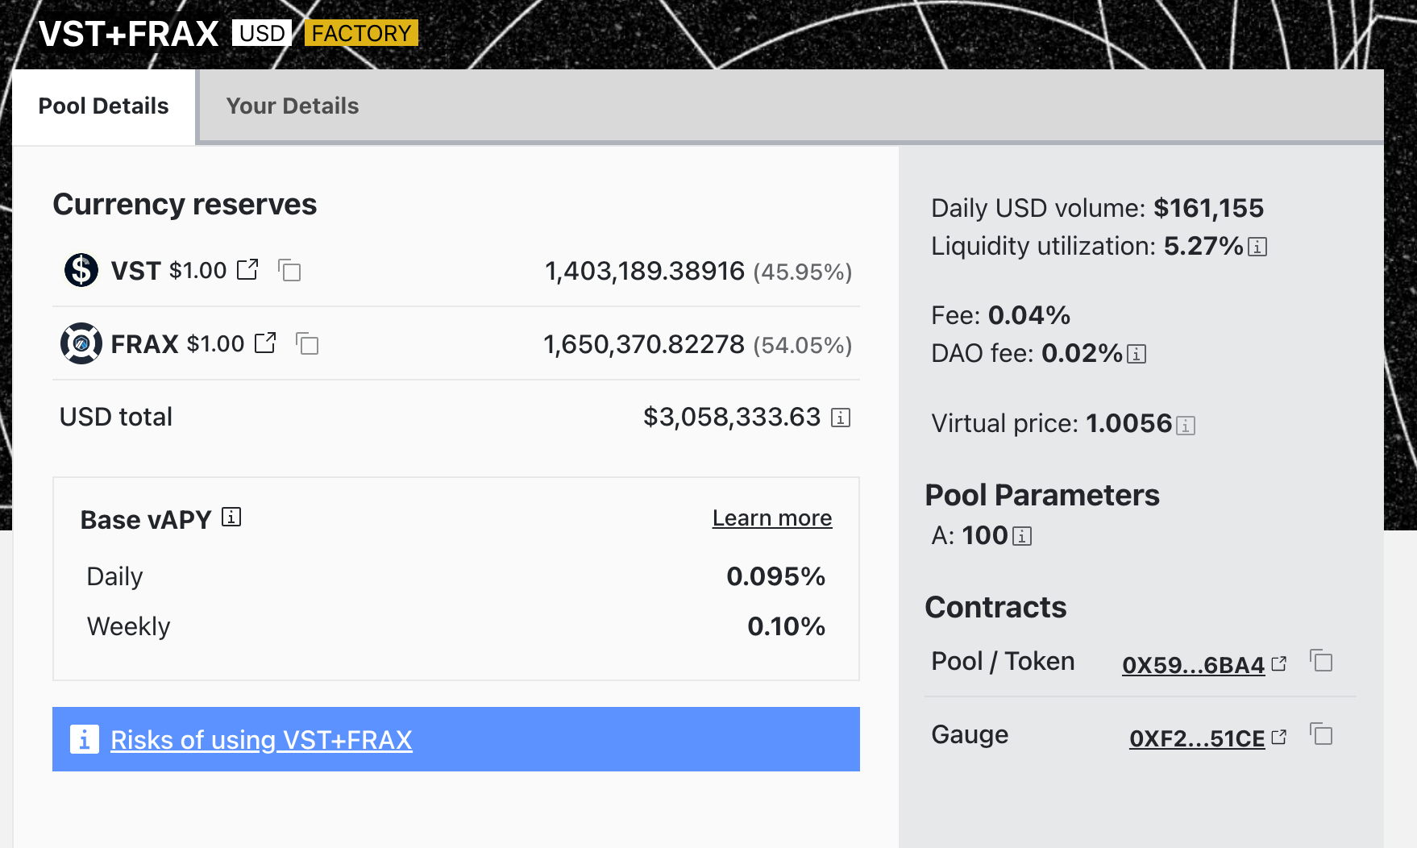Open Risks of using VST+FRAX link
The image size is (1417, 848).
261,739
